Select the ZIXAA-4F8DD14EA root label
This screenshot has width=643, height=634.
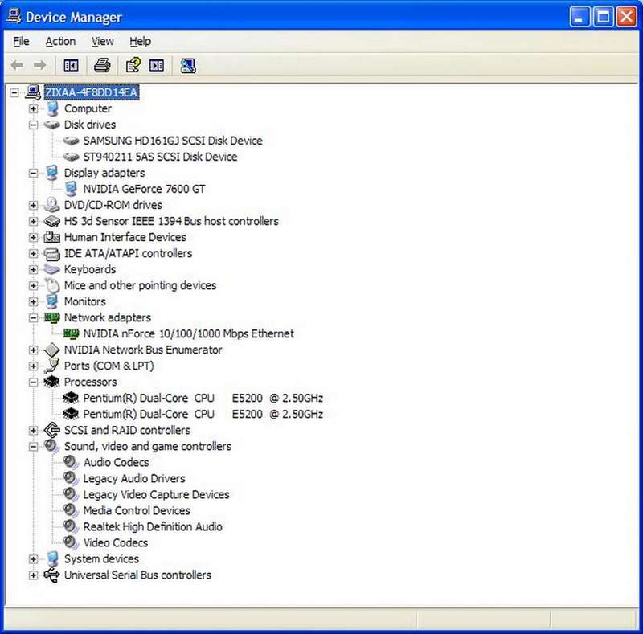[92, 92]
